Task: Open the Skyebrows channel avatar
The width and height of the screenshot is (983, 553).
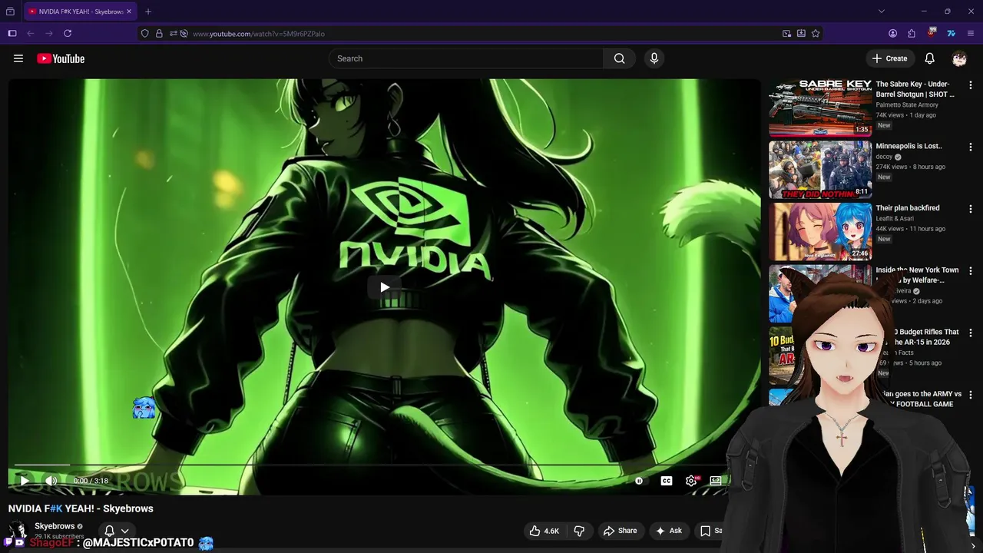Action: [18, 531]
